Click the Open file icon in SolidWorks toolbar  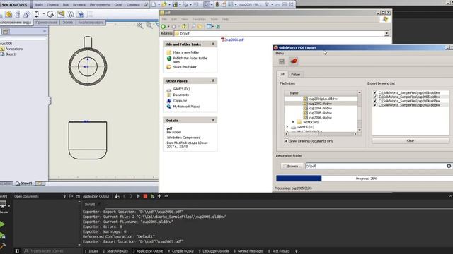(164, 5)
